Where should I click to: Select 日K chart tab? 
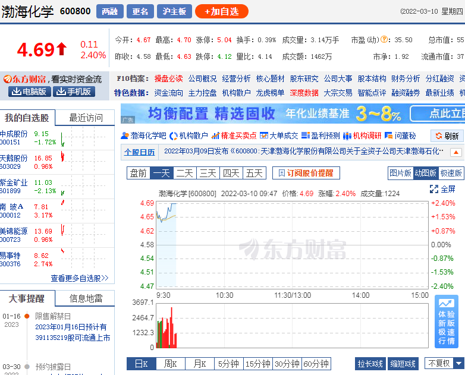click(141, 364)
